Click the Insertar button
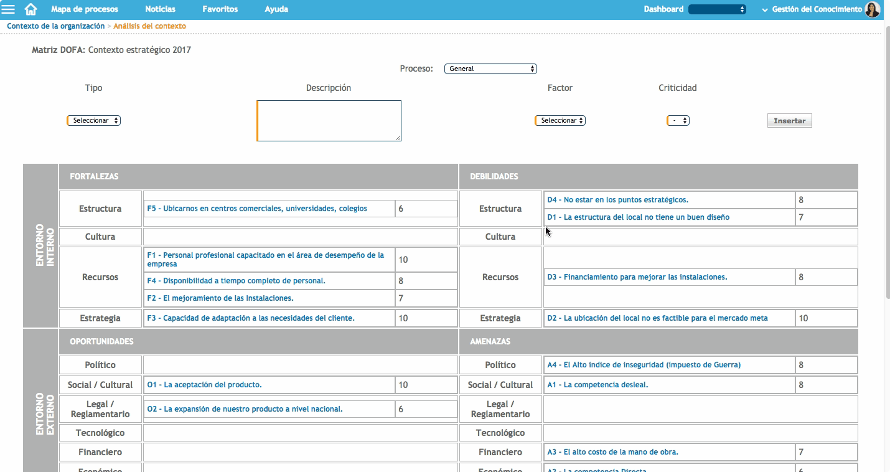890x472 pixels. (x=789, y=121)
